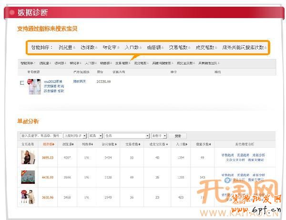Image resolution: width=286 pixels, height=220 pixels.
Task: Click the 浏览量 column header in 单品分析 table
Action: tap(67, 143)
